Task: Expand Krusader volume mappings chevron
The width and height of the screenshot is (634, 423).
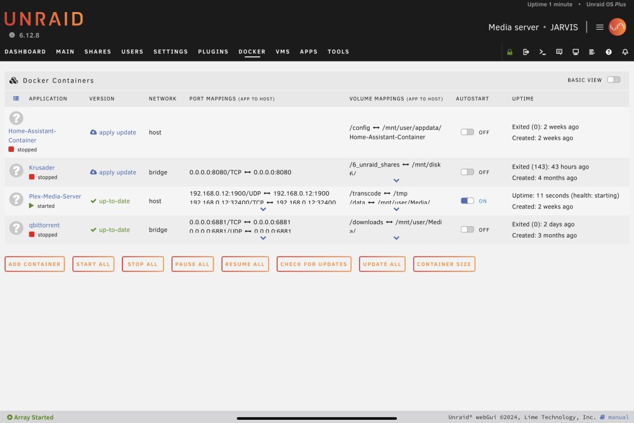Action: pos(396,180)
